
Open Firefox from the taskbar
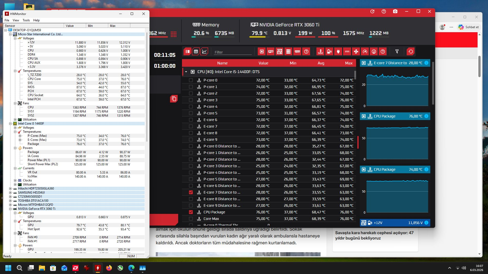tap(109, 268)
